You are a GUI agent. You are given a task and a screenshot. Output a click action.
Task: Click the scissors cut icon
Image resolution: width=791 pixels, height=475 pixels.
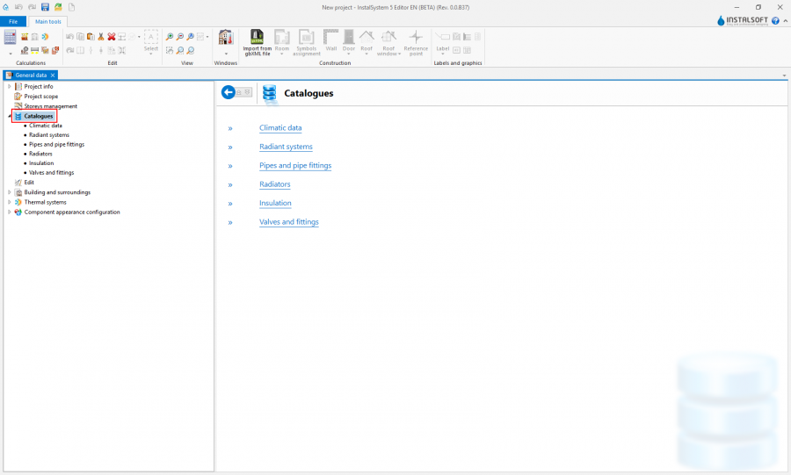point(101,37)
